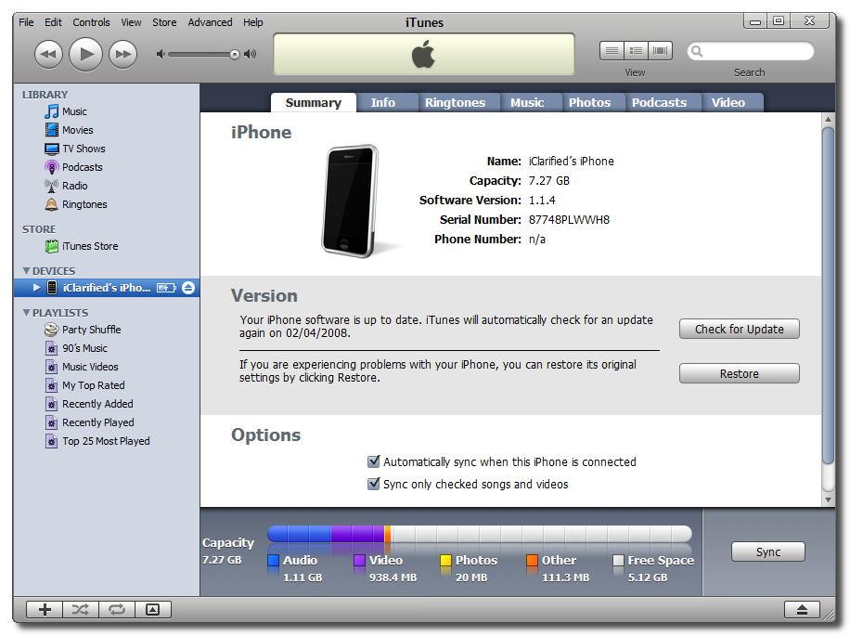Switch to the Ringtones tab
Viewport: 850px width, 636px height.
[455, 102]
